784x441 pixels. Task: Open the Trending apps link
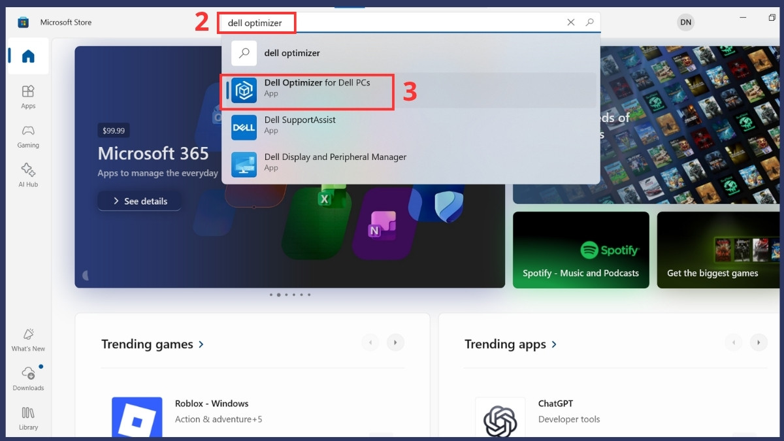[x=511, y=344]
